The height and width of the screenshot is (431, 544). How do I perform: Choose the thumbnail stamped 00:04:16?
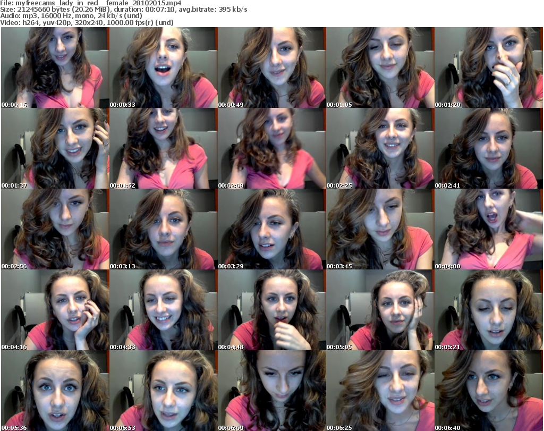55,310
